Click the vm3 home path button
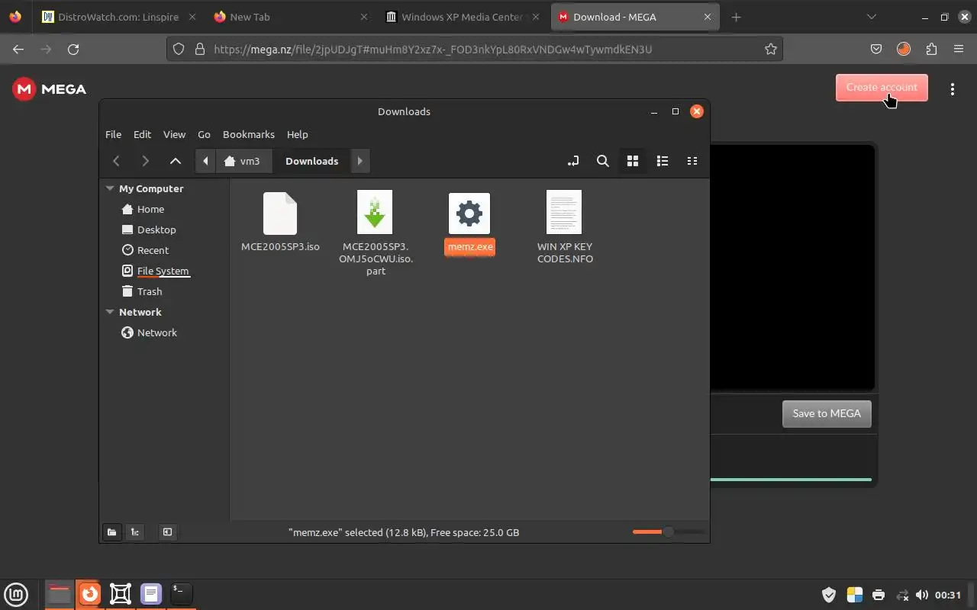Screen dimensions: 977x610 pyautogui.click(x=243, y=161)
